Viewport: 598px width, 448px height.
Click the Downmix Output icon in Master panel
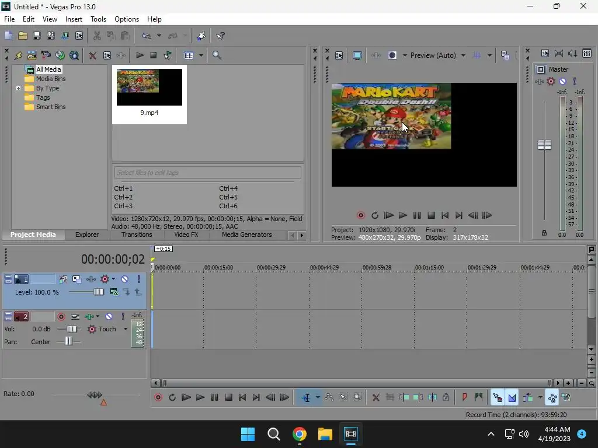pos(559,53)
